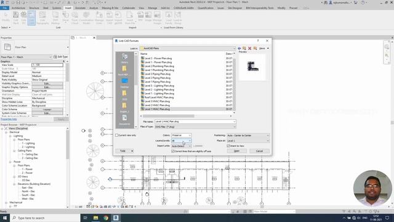Open the Layers/Levels dropdown set to All
Image resolution: width=394 pixels, height=222 pixels.
pos(181,141)
